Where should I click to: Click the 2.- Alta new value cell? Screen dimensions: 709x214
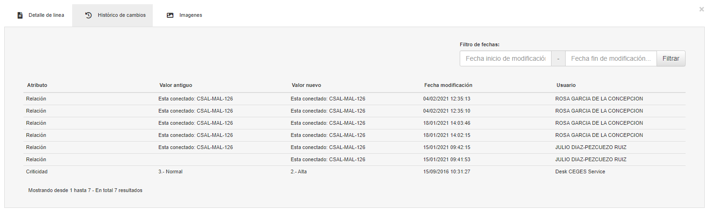[x=299, y=171]
